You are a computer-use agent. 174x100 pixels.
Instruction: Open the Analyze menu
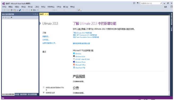(x=59, y=7)
